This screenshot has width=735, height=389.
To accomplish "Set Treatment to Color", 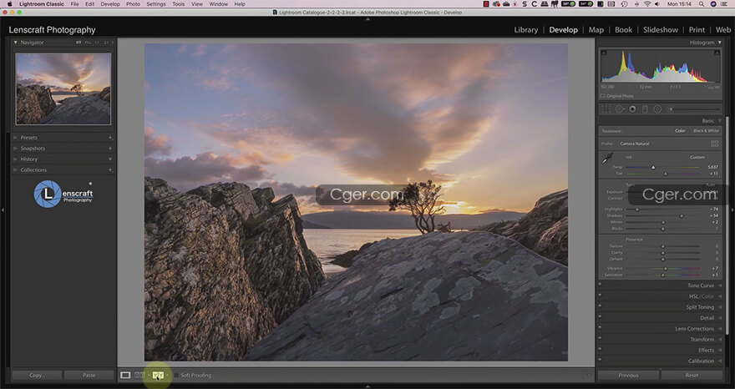I will (x=680, y=131).
